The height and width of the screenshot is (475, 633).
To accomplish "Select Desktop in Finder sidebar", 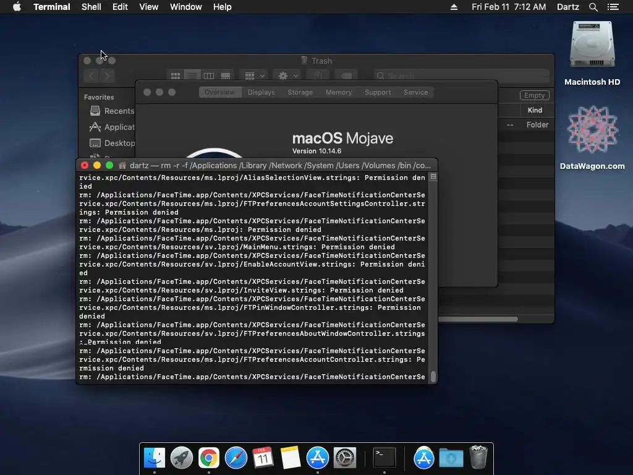I will (x=112, y=143).
